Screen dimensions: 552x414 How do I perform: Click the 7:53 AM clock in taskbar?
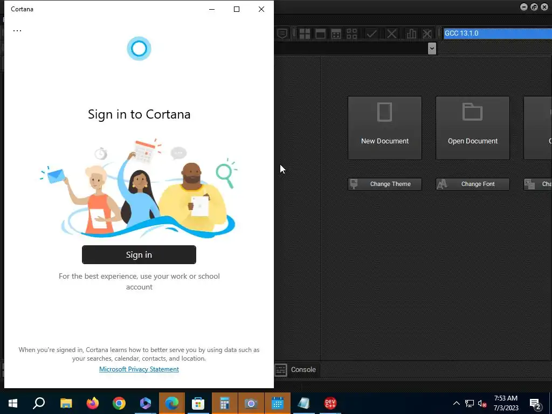pyautogui.click(x=506, y=398)
